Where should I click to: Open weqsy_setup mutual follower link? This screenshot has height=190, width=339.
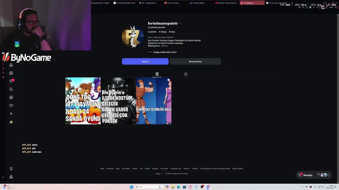[159, 52]
